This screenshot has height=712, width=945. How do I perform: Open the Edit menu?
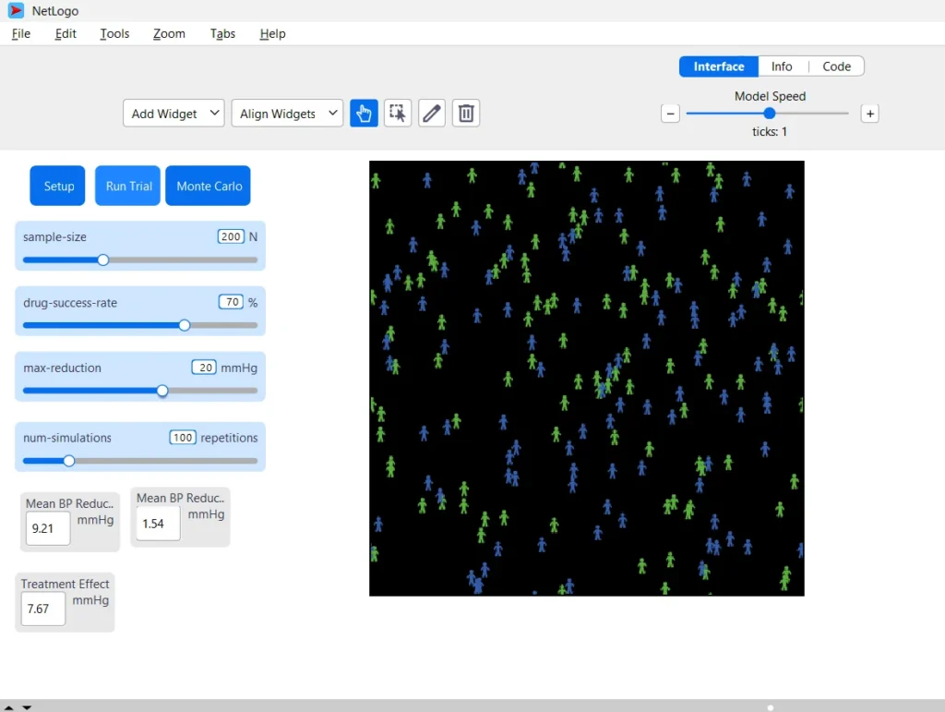[x=66, y=34]
